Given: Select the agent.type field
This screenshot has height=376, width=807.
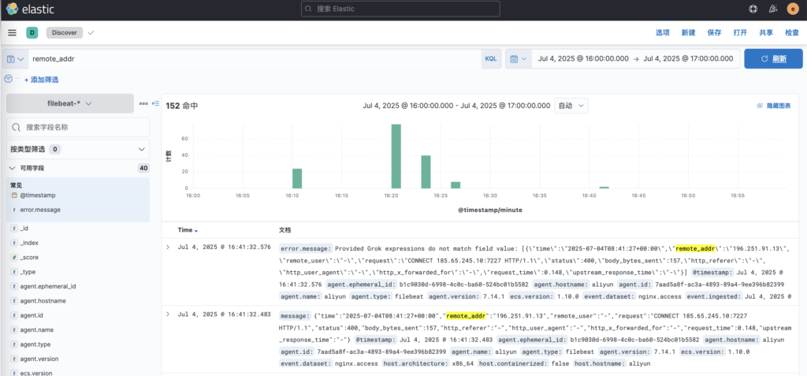Looking at the screenshot, I should (35, 344).
